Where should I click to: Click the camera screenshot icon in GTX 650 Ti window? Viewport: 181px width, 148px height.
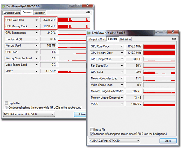point(88,12)
